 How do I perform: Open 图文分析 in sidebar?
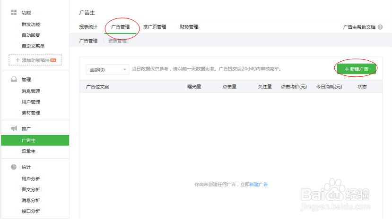point(31,189)
